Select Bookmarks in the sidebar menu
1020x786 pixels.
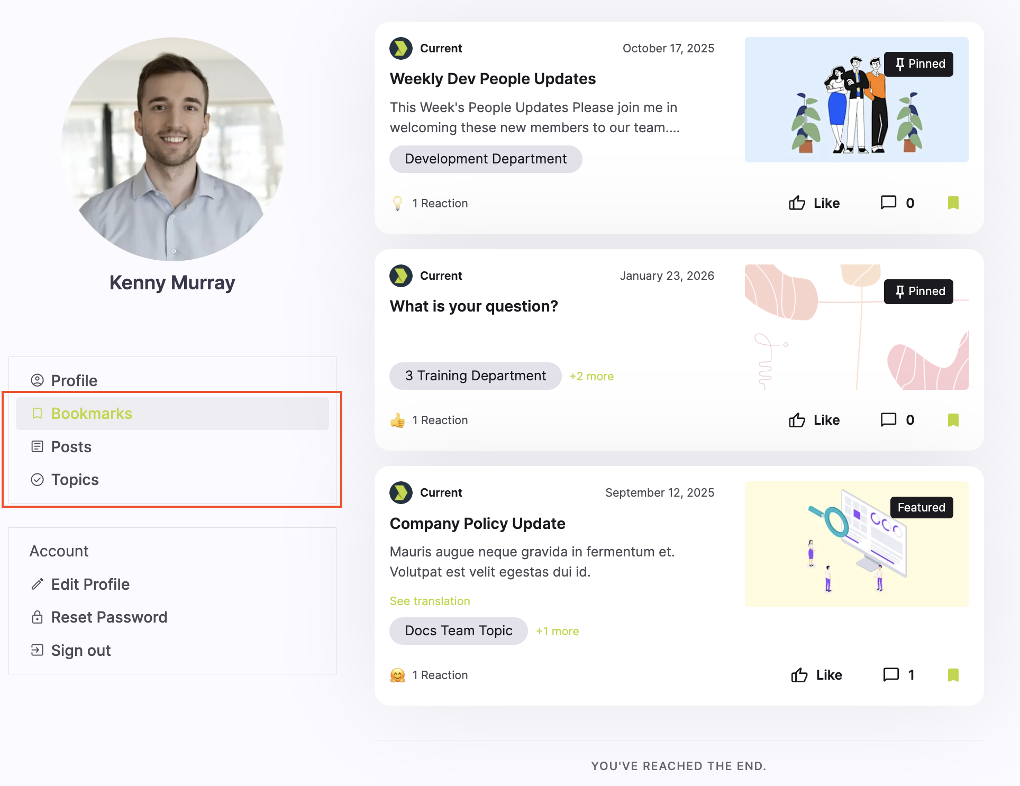tap(172, 414)
